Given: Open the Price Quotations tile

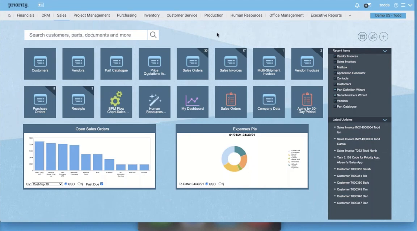Looking at the screenshot, I should (x=155, y=64).
